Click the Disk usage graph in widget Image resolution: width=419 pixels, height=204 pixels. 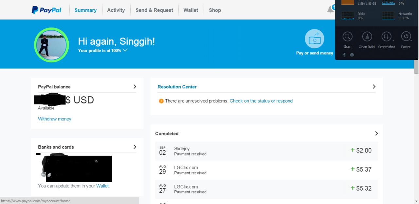(348, 15)
